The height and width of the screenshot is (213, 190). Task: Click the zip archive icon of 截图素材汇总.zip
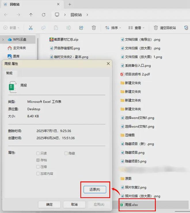pyautogui.click(x=51, y=40)
